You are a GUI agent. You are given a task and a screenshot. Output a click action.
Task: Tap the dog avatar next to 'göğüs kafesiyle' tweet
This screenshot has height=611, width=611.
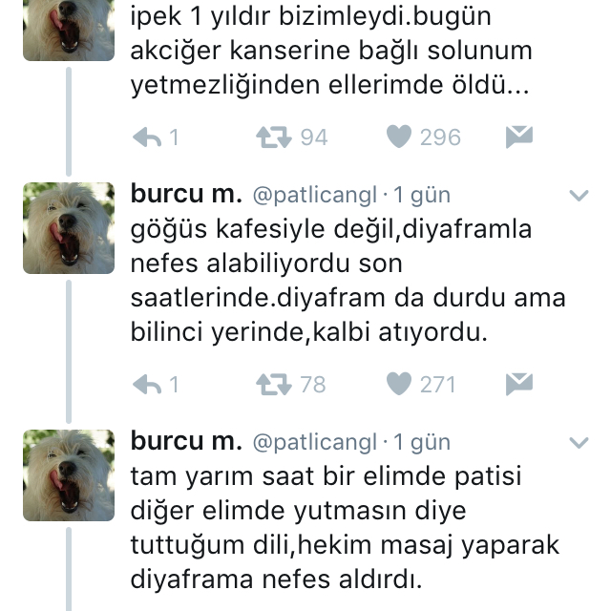[x=69, y=228]
